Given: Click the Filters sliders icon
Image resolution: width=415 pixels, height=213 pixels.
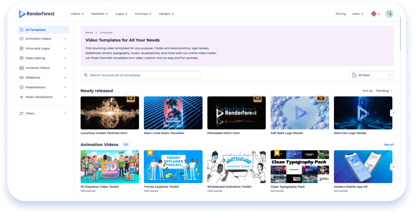Looking at the screenshot, I should (22, 113).
